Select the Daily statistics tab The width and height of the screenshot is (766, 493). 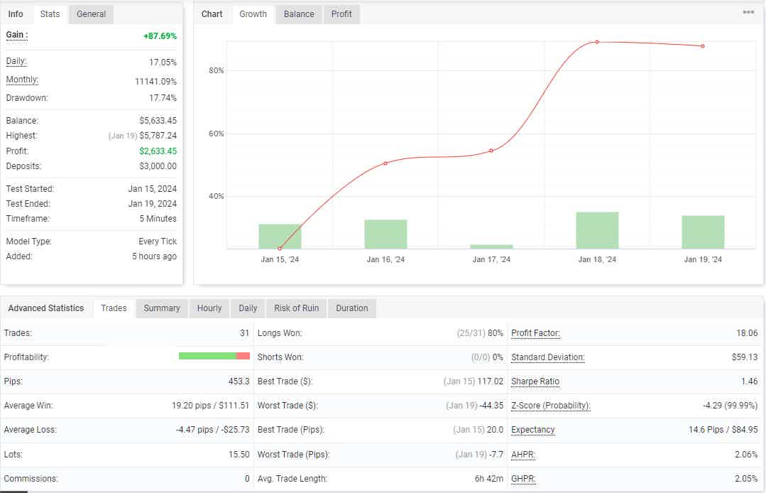[x=247, y=308]
